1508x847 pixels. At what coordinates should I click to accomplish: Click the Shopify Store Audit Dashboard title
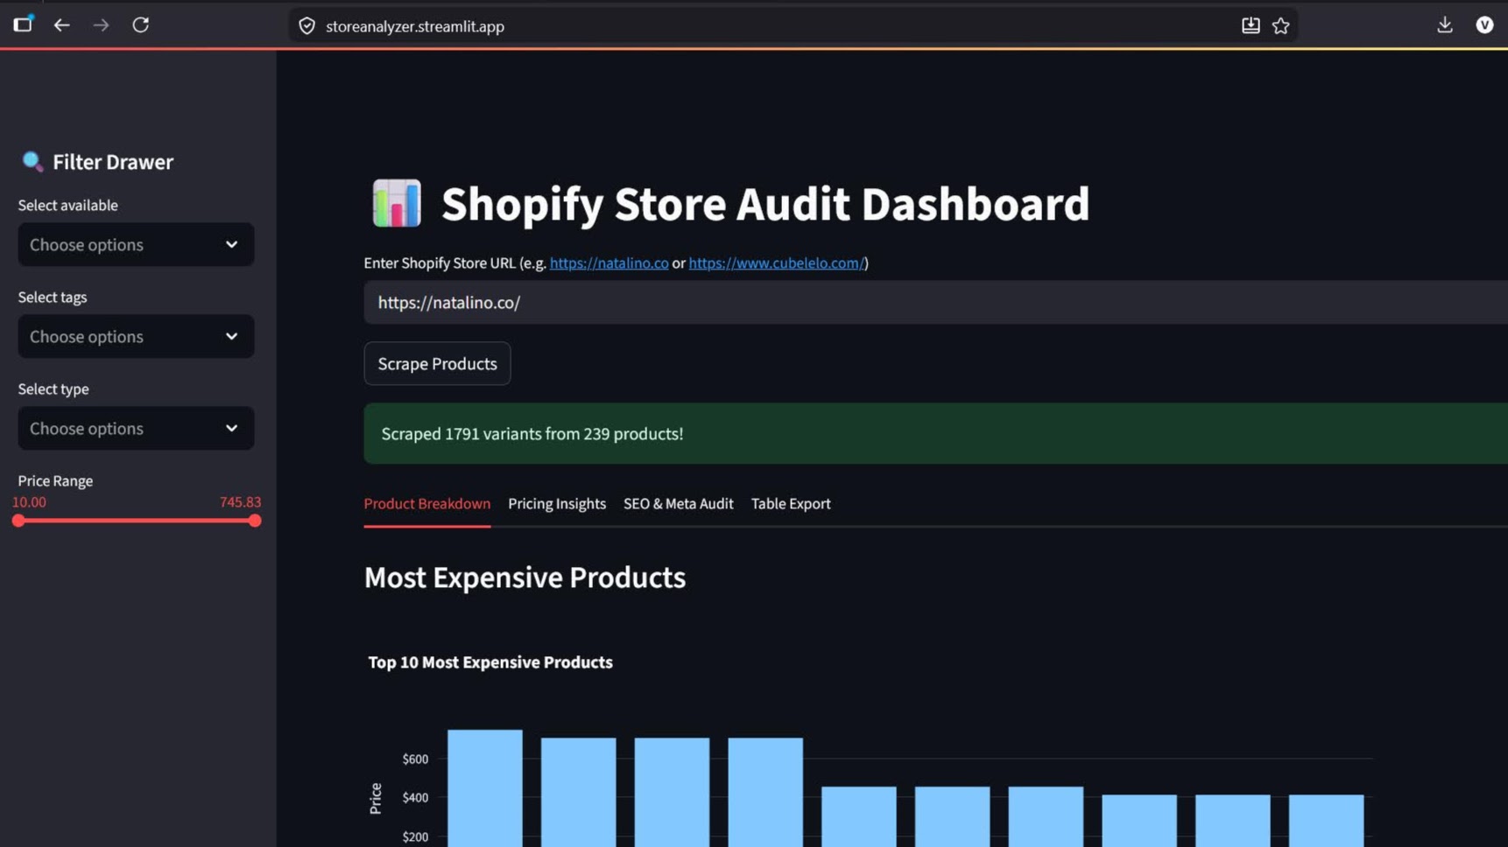[x=765, y=204]
